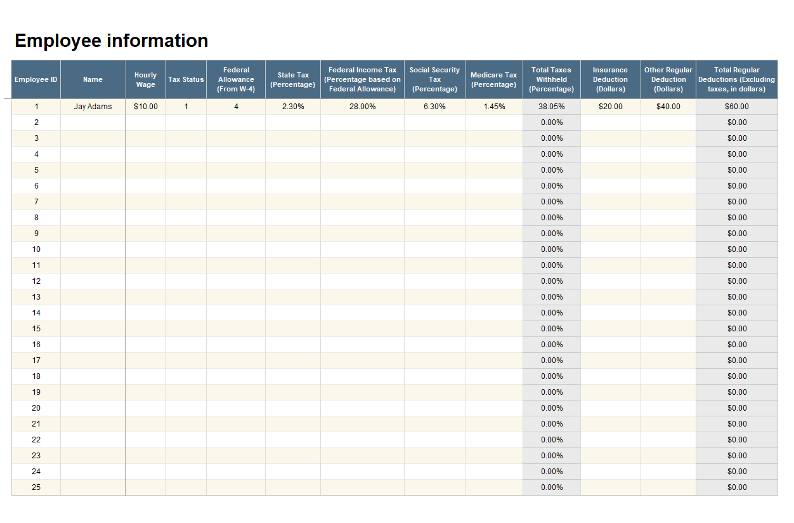This screenshot has height=523, width=794.
Task: Click the $20.00 insurance deduction cell
Action: click(x=610, y=107)
